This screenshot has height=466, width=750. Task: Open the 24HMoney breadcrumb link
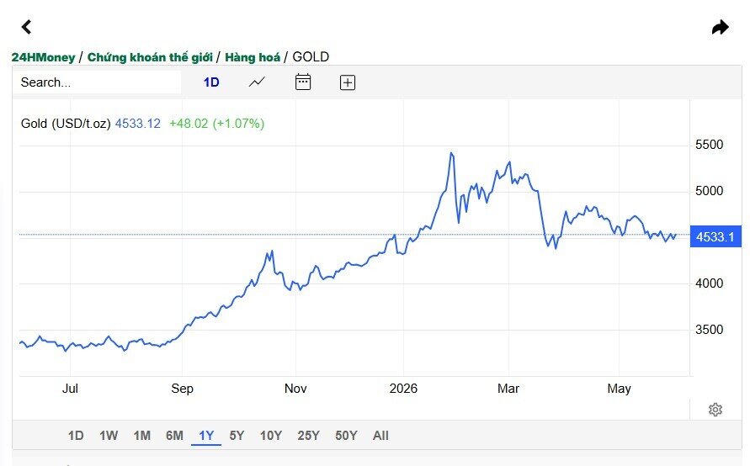pyautogui.click(x=43, y=57)
